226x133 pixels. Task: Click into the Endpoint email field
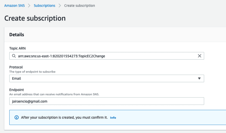coord(107,101)
